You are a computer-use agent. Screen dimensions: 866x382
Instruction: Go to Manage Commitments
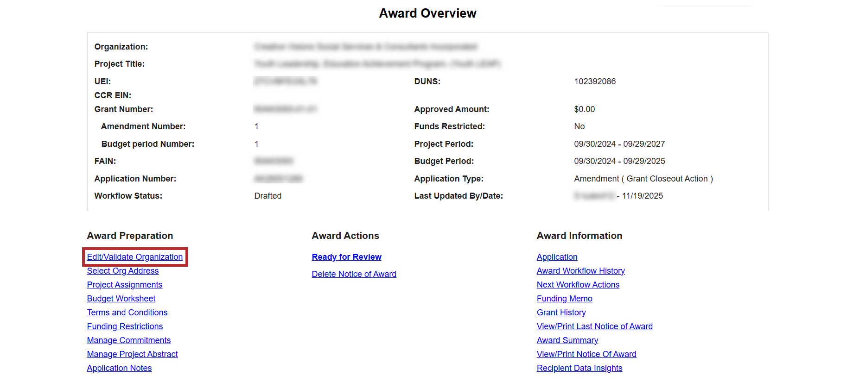pyautogui.click(x=128, y=340)
